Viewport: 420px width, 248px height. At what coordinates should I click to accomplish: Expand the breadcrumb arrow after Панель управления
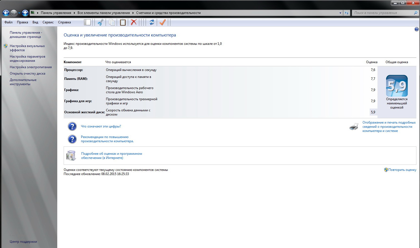pyautogui.click(x=74, y=13)
